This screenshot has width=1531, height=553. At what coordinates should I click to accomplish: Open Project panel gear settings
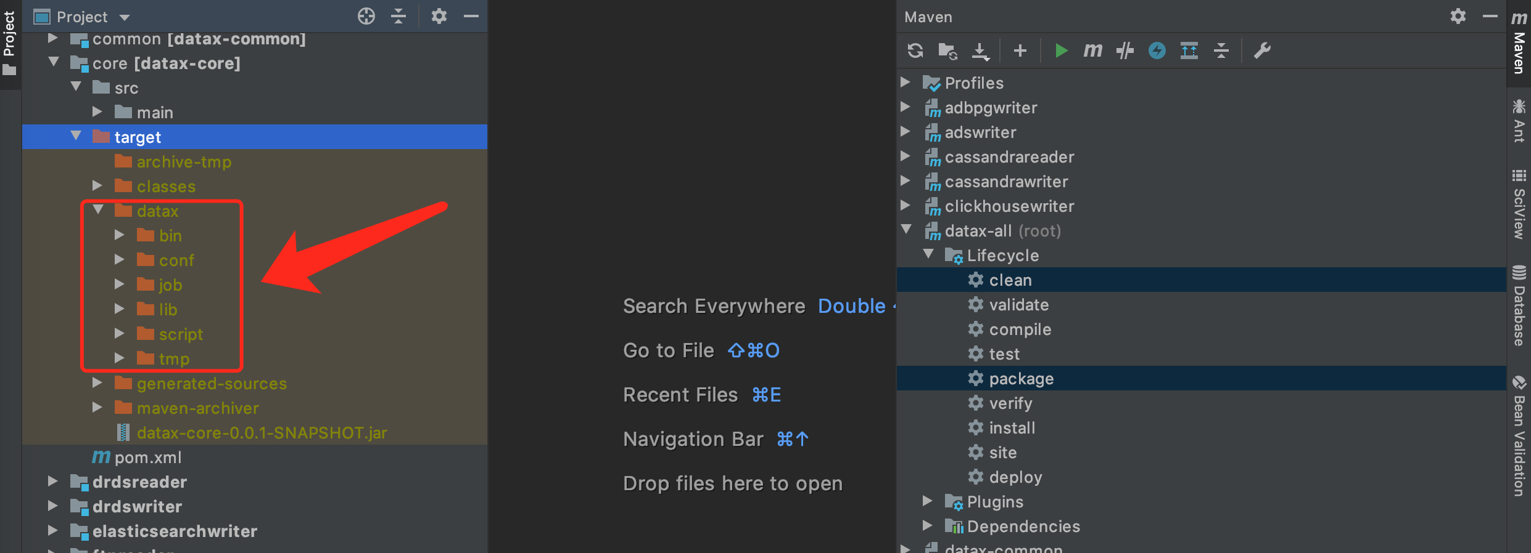pos(439,16)
